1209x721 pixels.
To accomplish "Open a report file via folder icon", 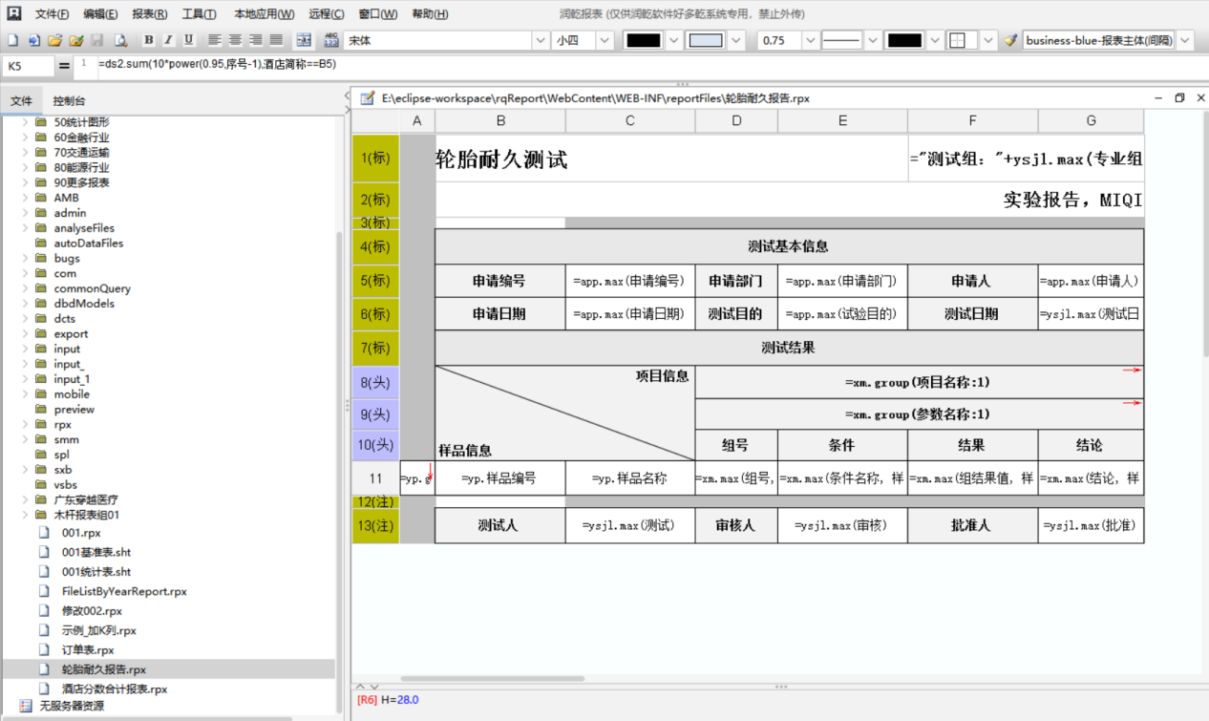I will 55,40.
